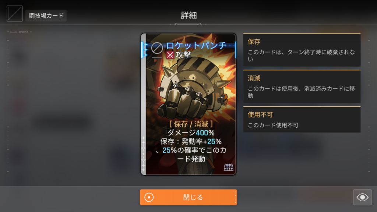Open the 保存 keyword description panel
The width and height of the screenshot is (377, 212).
pos(302,50)
